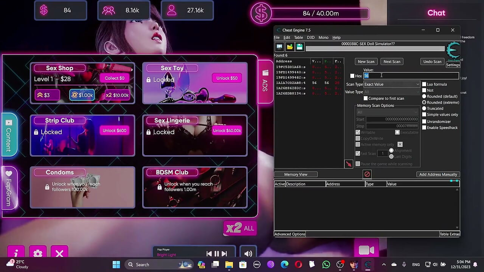The width and height of the screenshot is (484, 272).
Task: Click the $1.00k upgrade button in Sex Shop
Action: (x=82, y=95)
